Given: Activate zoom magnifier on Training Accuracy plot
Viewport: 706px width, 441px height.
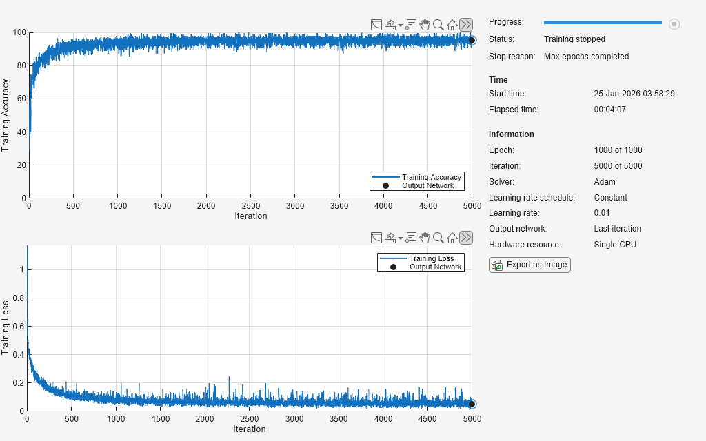Looking at the screenshot, I should (438, 25).
